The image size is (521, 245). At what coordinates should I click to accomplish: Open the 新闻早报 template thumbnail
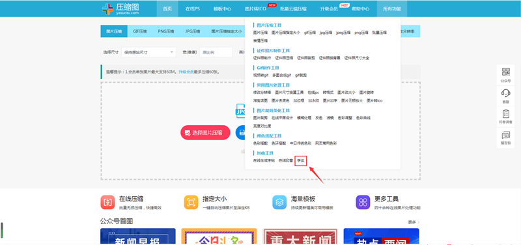click(x=138, y=237)
